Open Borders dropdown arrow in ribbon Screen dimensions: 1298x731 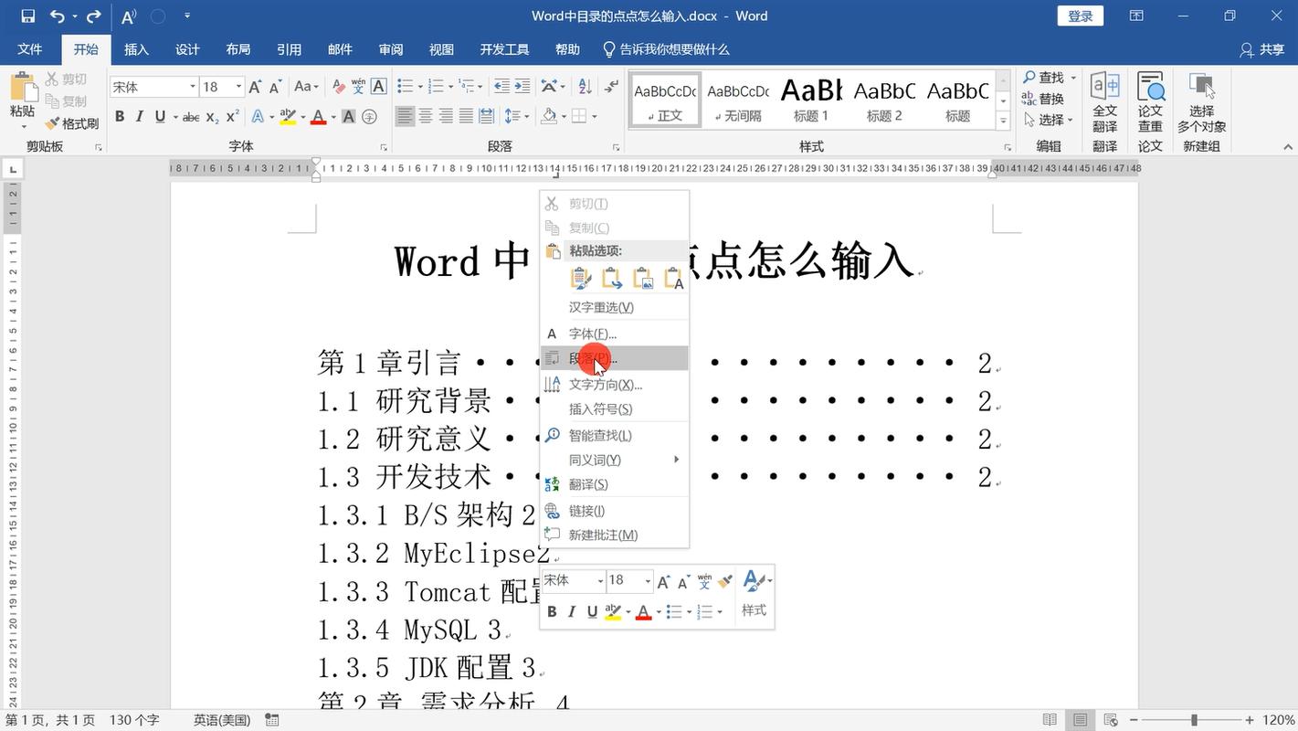(595, 116)
